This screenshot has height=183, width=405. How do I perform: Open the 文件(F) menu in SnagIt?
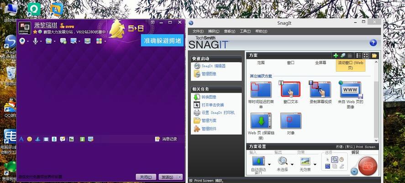[198, 31]
